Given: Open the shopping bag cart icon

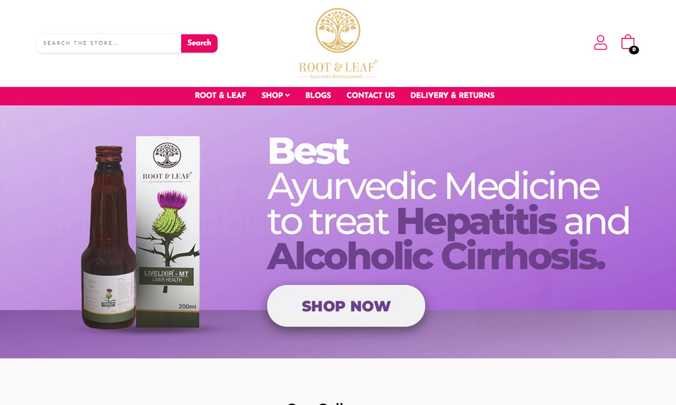Looking at the screenshot, I should click(x=628, y=42).
